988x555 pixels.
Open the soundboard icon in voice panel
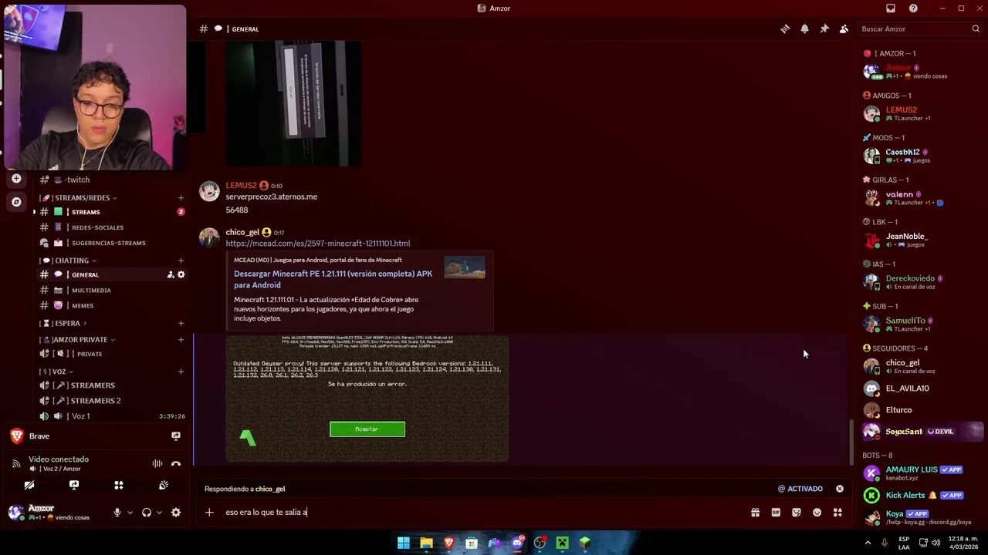point(164,485)
